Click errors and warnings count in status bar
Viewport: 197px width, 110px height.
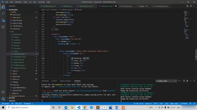(x=18, y=104)
